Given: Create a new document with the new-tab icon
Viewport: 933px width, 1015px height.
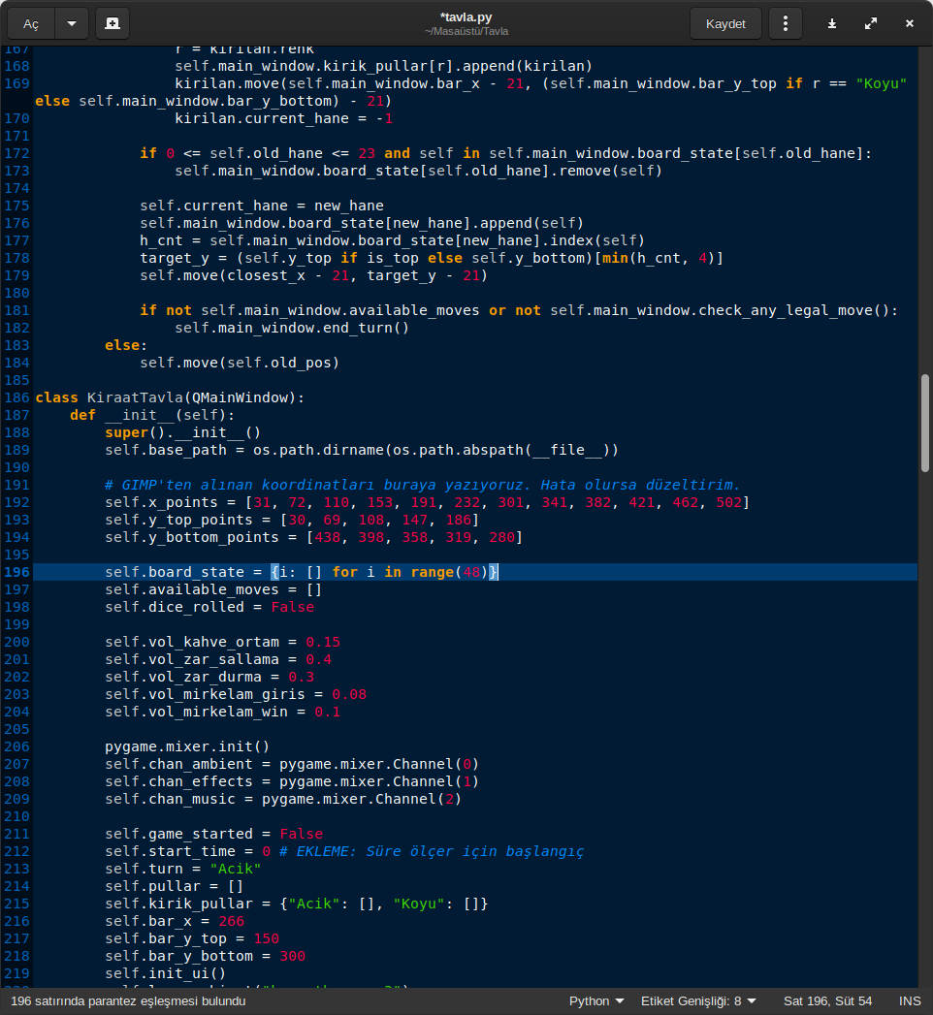Looking at the screenshot, I should (113, 23).
